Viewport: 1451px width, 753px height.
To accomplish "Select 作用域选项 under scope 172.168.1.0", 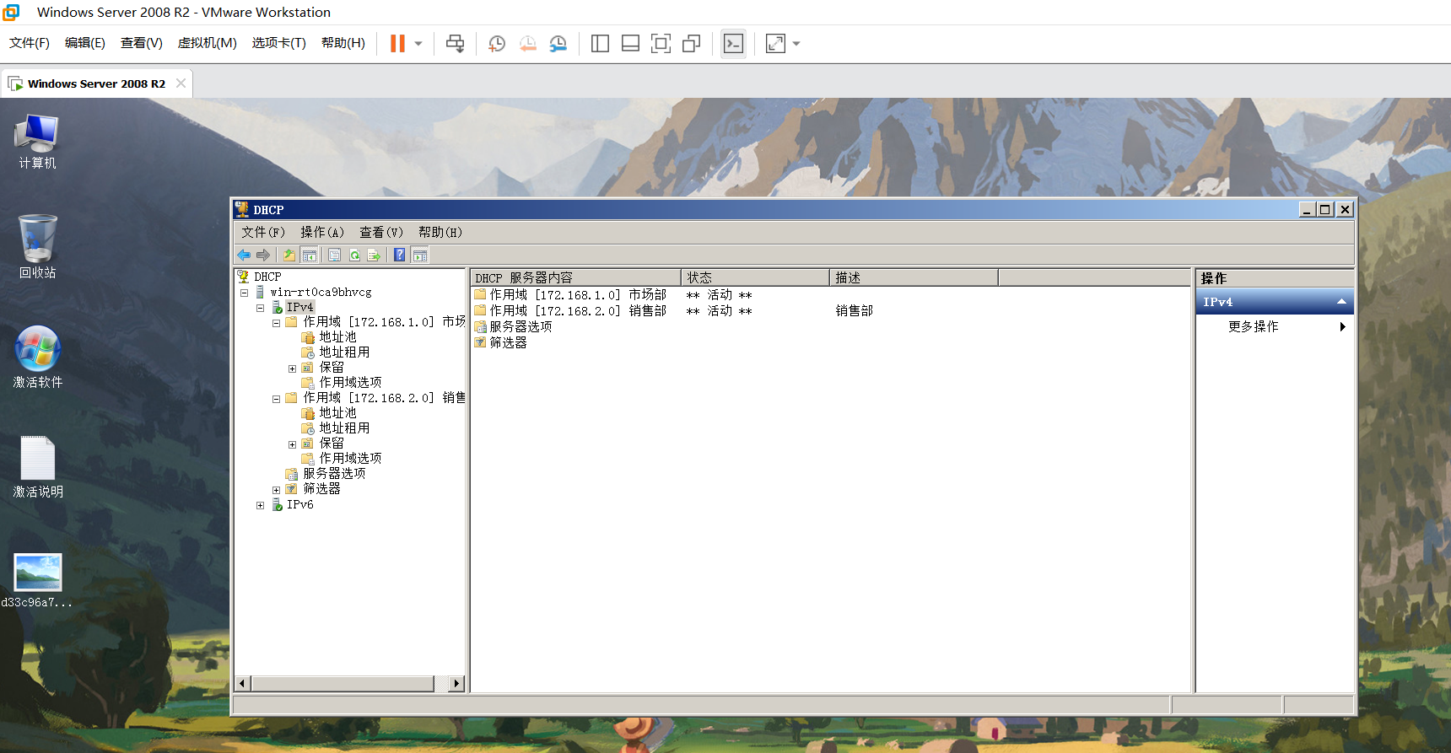I will click(350, 383).
